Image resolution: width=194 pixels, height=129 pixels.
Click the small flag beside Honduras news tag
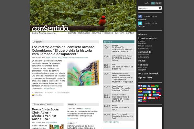(69, 118)
